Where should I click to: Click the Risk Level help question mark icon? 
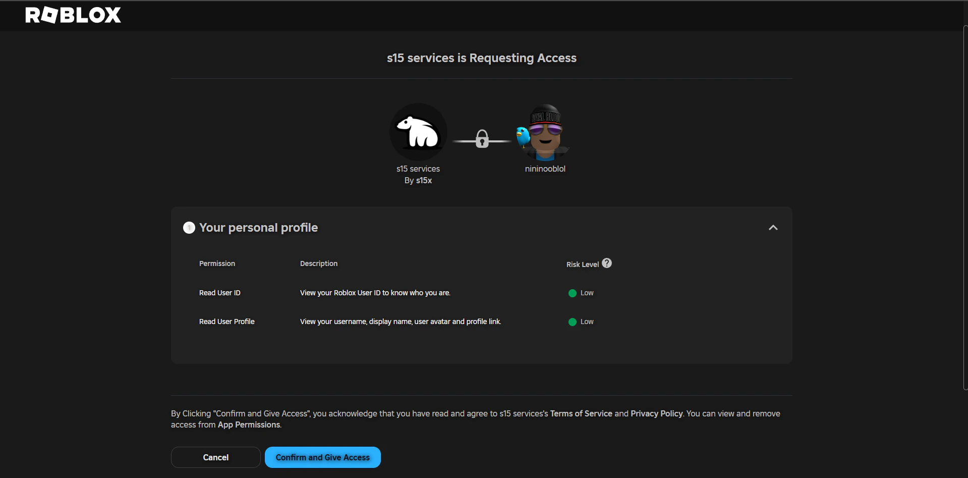[607, 263]
